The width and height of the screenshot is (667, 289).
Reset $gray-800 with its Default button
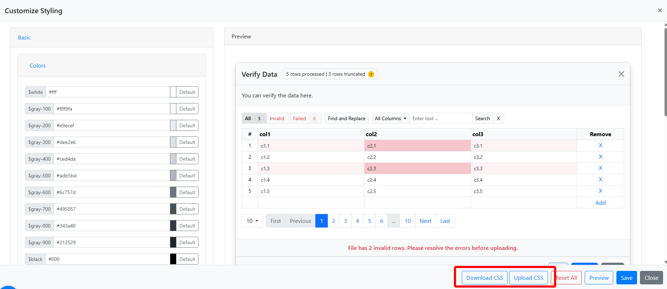[x=187, y=226]
